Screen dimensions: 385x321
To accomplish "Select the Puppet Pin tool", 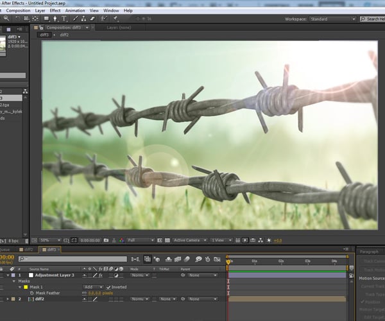I will pyautogui.click(x=116, y=19).
